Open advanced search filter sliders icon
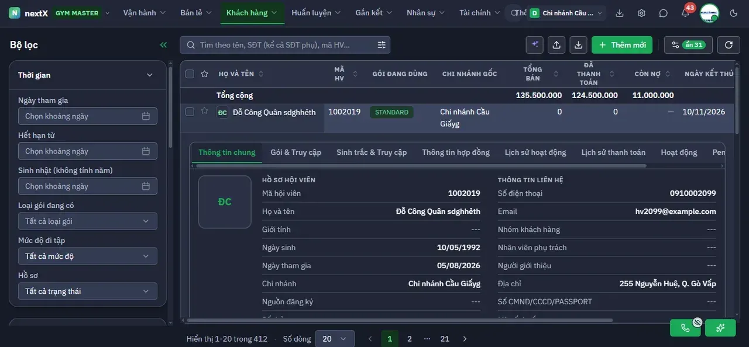749x347 pixels. point(382,45)
